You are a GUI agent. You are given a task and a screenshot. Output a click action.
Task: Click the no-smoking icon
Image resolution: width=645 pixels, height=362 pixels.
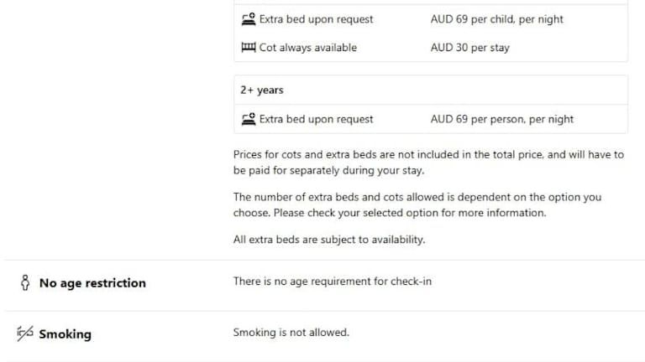(x=24, y=334)
